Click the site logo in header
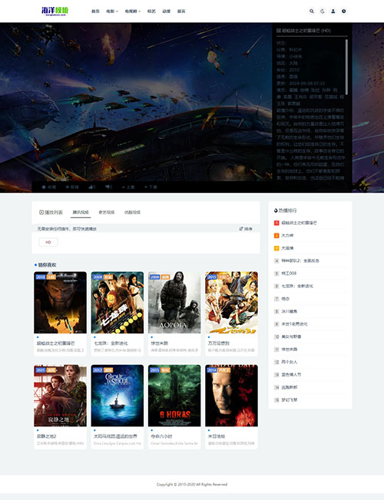The height and width of the screenshot is (500, 384). pos(55,12)
